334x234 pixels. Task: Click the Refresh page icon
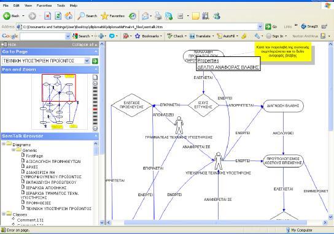(58, 16)
